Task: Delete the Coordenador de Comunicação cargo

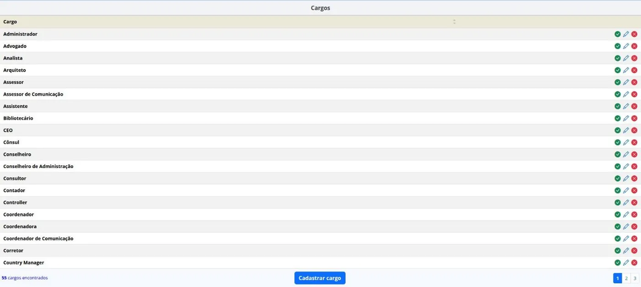Action: coord(634,238)
